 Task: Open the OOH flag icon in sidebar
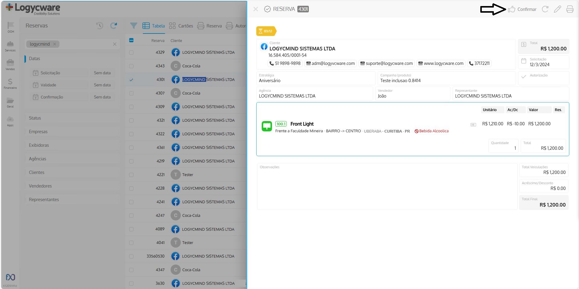[x=11, y=27]
